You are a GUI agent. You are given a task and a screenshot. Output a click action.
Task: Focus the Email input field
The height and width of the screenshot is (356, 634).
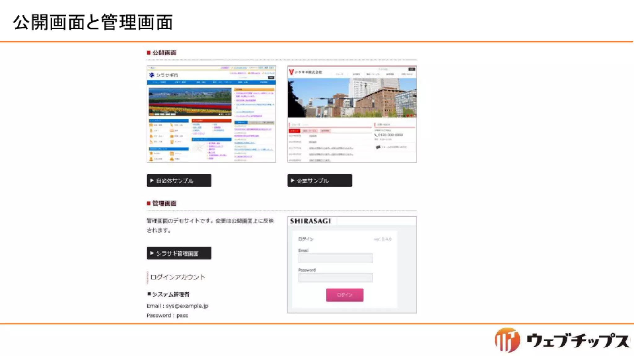pos(335,258)
